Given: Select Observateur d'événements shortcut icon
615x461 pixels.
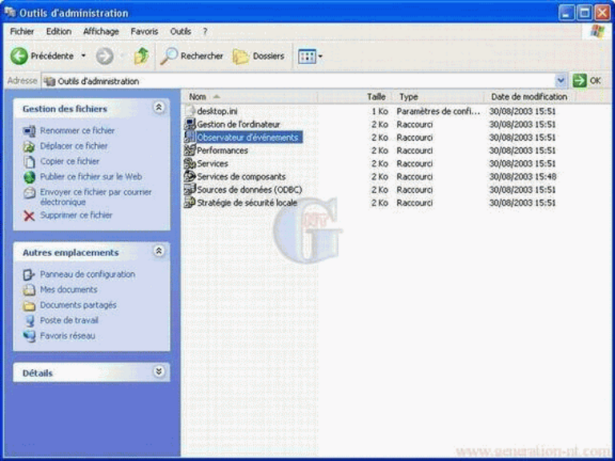Looking at the screenshot, I should pos(190,137).
